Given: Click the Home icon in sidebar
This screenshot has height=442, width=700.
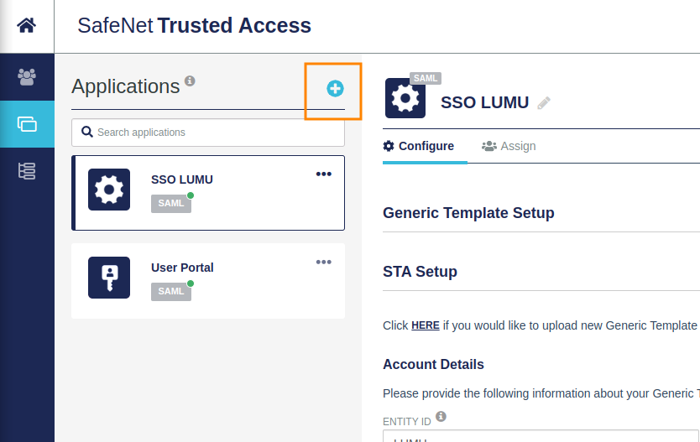Looking at the screenshot, I should pyautogui.click(x=27, y=25).
